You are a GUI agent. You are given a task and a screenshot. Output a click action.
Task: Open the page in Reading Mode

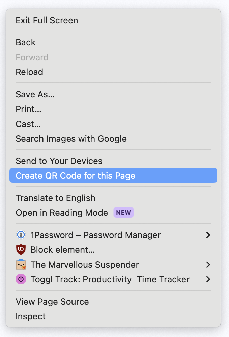(62, 213)
